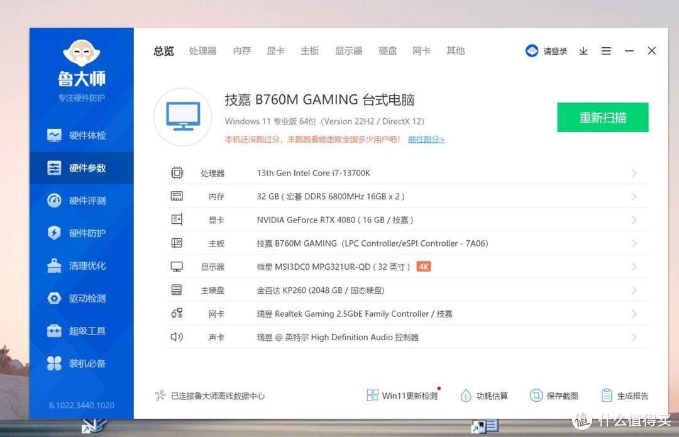Screen dimensions: 679x437
Task: Expand the 显卡 RTX 4080 row arrow
Action: coord(634,220)
